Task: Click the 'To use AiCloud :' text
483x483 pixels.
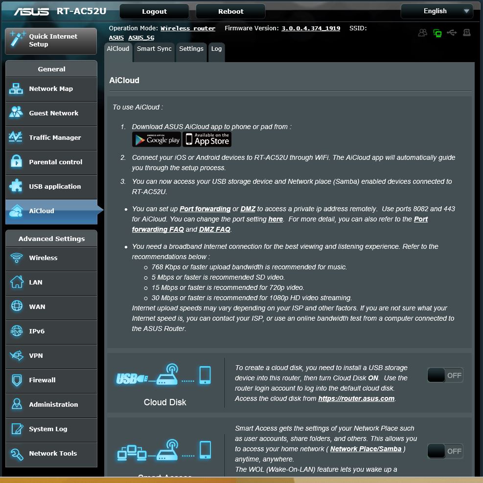Action: point(138,107)
